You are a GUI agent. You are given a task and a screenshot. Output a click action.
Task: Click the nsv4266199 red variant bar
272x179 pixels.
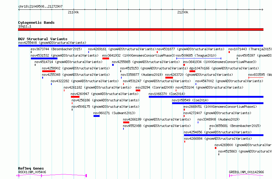point(126,122)
